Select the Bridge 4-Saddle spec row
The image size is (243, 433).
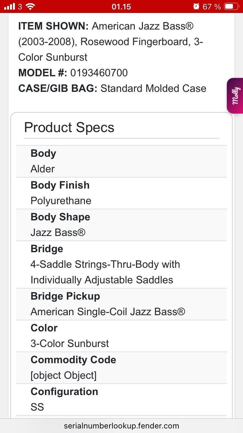tap(121, 265)
